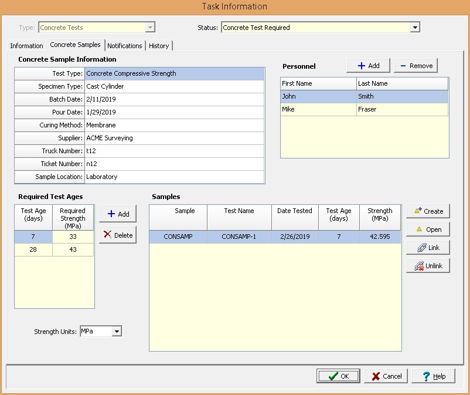This screenshot has height=395, width=470.
Task: Remove the selected personnel entry
Action: [x=415, y=66]
